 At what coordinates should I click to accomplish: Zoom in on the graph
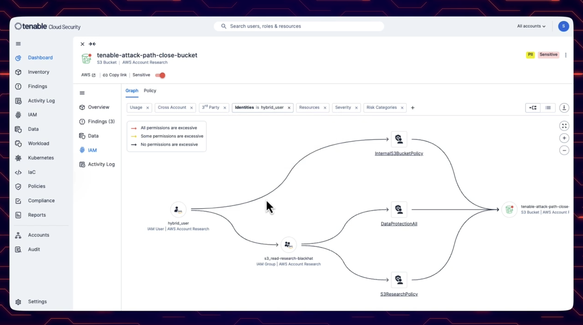click(x=564, y=138)
